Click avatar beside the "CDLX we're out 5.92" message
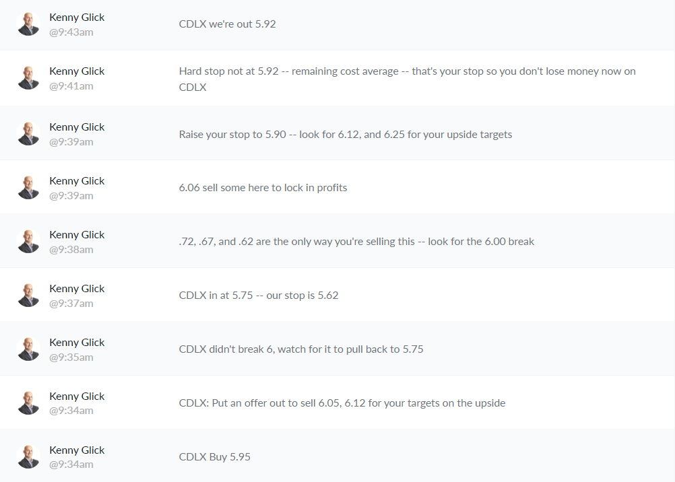Image resolution: width=675 pixels, height=482 pixels. click(x=28, y=24)
